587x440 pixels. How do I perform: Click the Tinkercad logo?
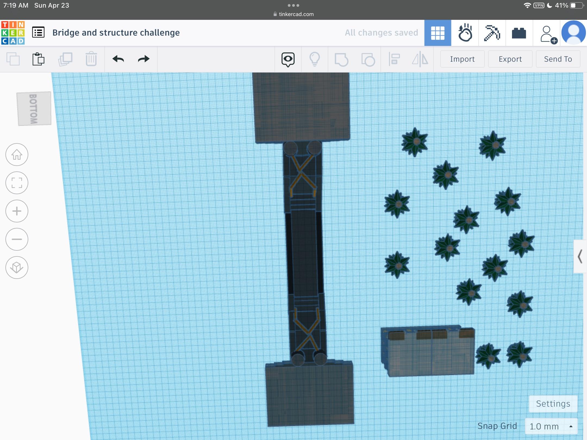coord(13,33)
